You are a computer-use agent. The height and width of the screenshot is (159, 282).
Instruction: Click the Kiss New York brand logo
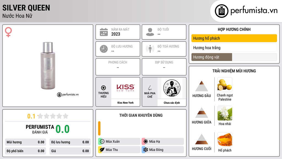pyautogui.click(x=125, y=88)
